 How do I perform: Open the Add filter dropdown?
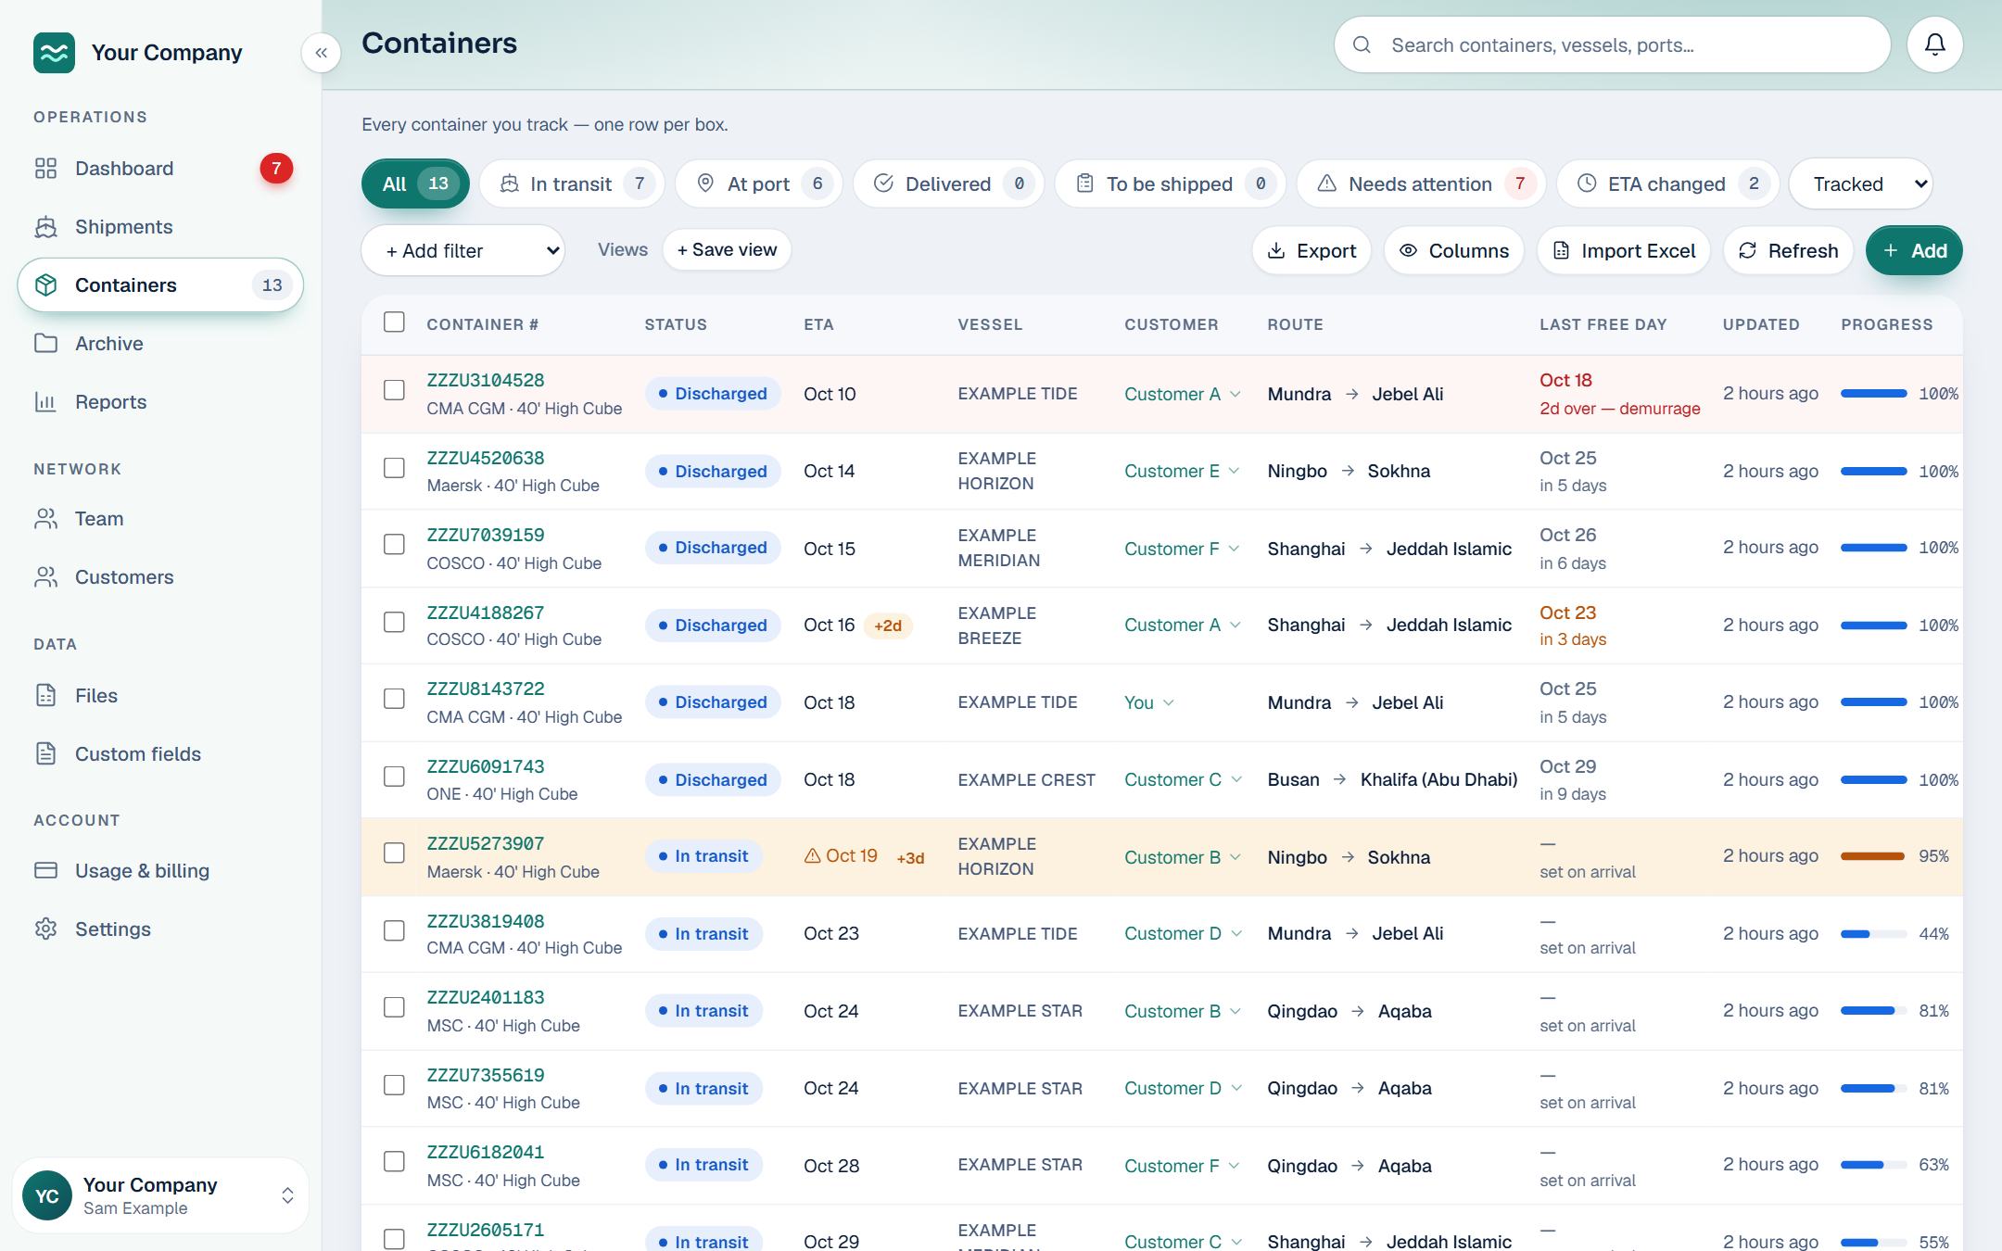click(463, 251)
